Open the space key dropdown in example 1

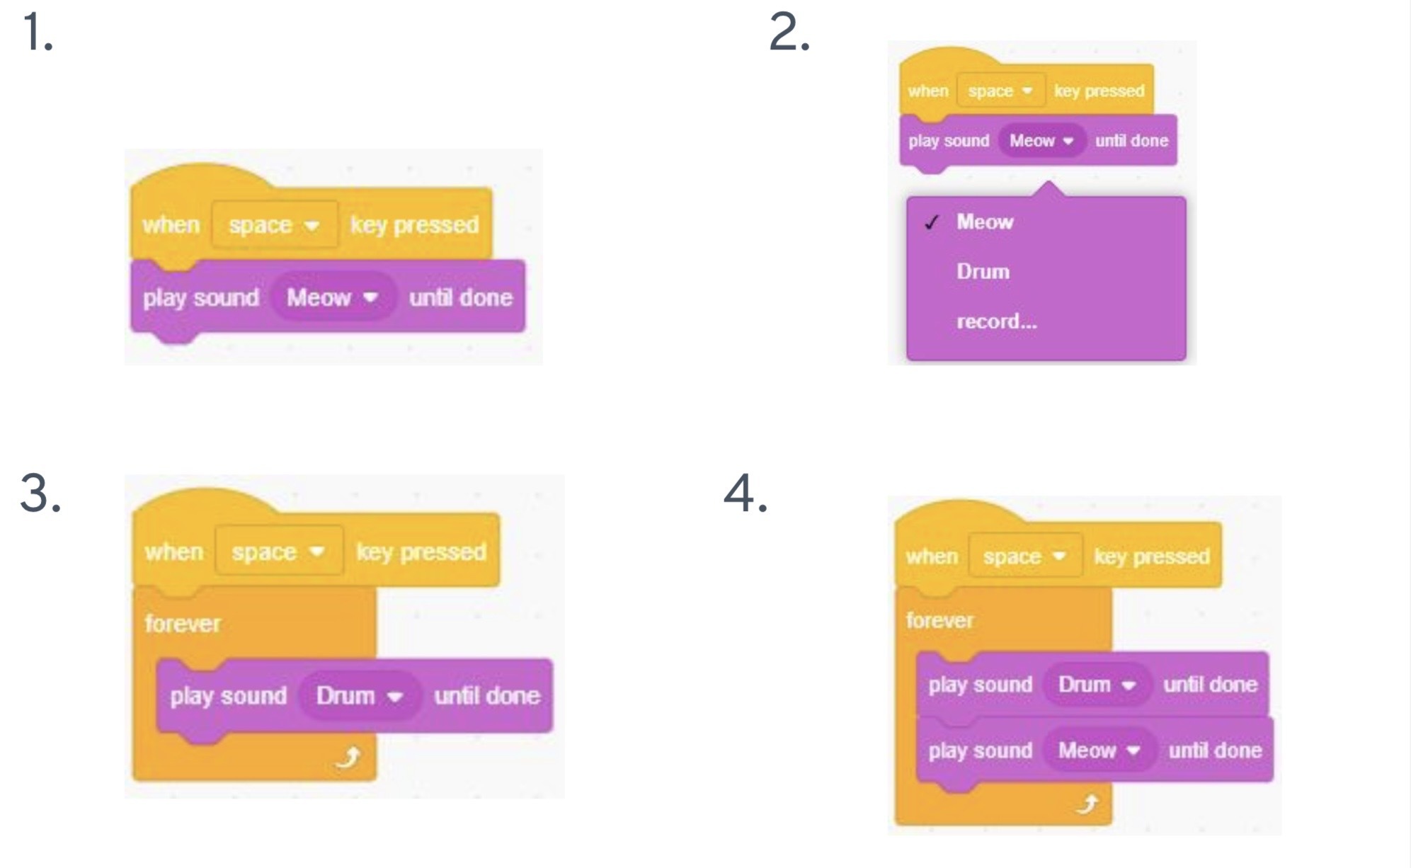tap(275, 225)
